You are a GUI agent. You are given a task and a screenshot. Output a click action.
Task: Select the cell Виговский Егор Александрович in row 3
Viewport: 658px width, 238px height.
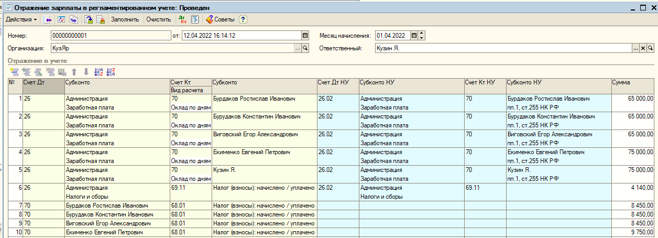264,134
